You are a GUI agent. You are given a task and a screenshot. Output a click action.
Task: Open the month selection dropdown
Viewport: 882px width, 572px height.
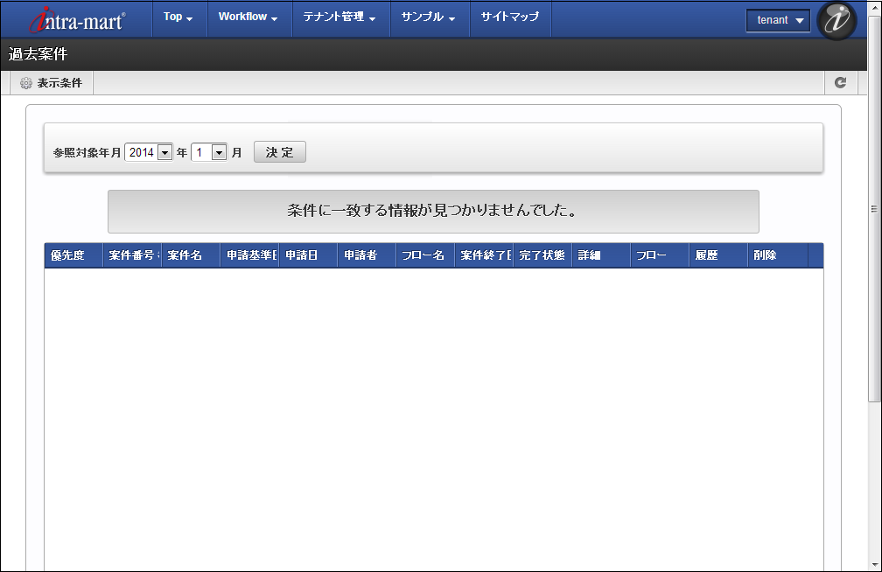(x=209, y=152)
